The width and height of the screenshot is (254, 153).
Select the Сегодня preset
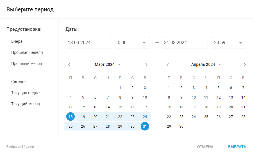(x=19, y=81)
